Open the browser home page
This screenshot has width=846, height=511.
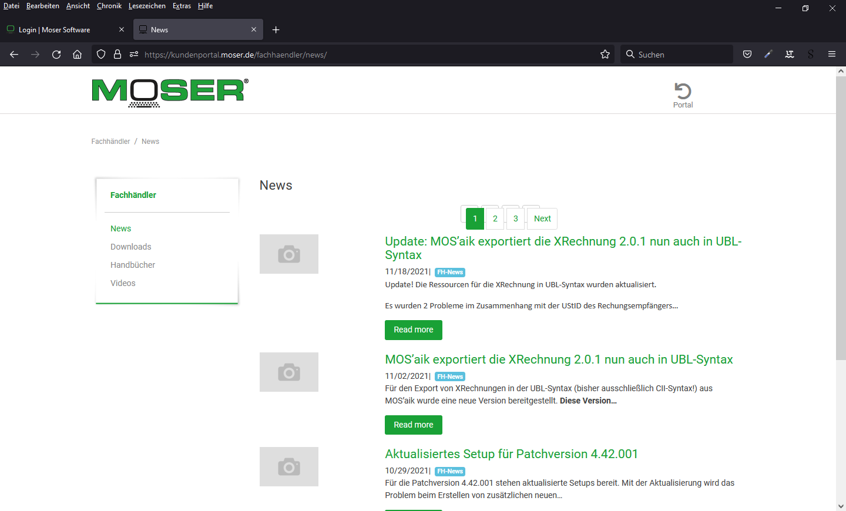pos(77,55)
